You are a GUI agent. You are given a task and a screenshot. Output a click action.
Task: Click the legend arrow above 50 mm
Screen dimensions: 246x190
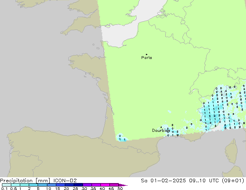point(123,185)
